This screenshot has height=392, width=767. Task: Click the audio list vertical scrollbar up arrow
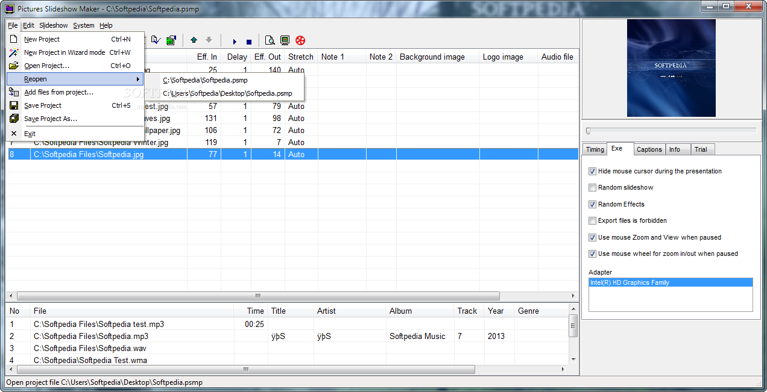click(573, 310)
